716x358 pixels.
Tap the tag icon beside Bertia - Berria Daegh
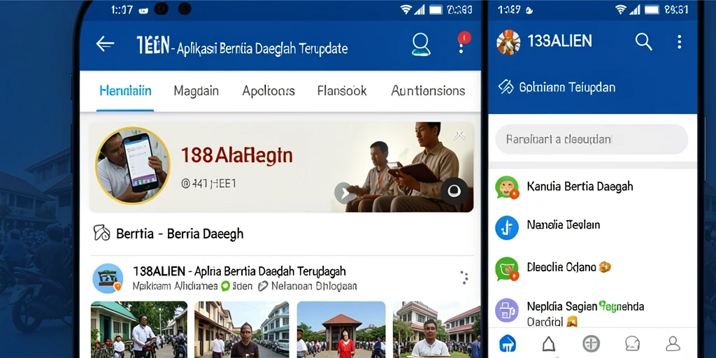point(101,233)
